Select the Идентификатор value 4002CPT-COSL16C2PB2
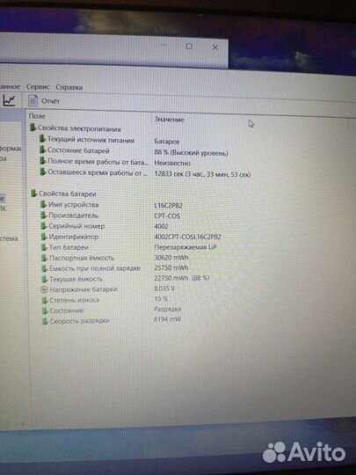This screenshot has height=475, width=356. [x=188, y=237]
